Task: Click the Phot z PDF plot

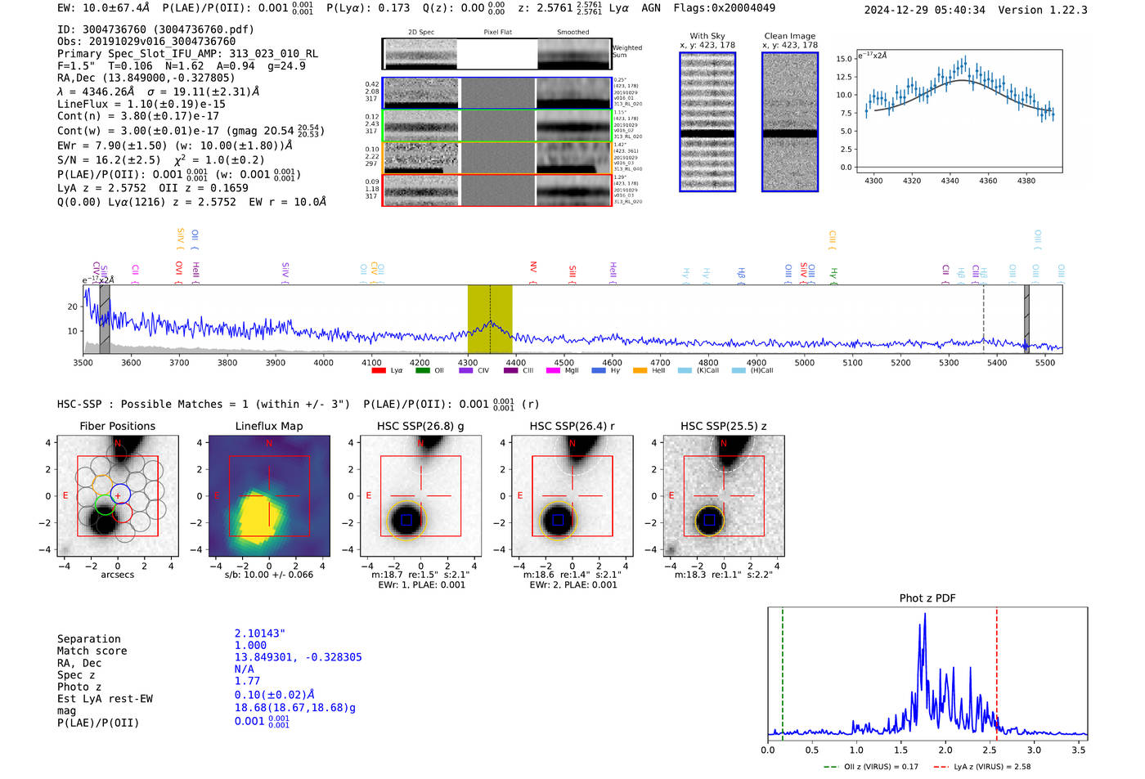Action: point(927,674)
